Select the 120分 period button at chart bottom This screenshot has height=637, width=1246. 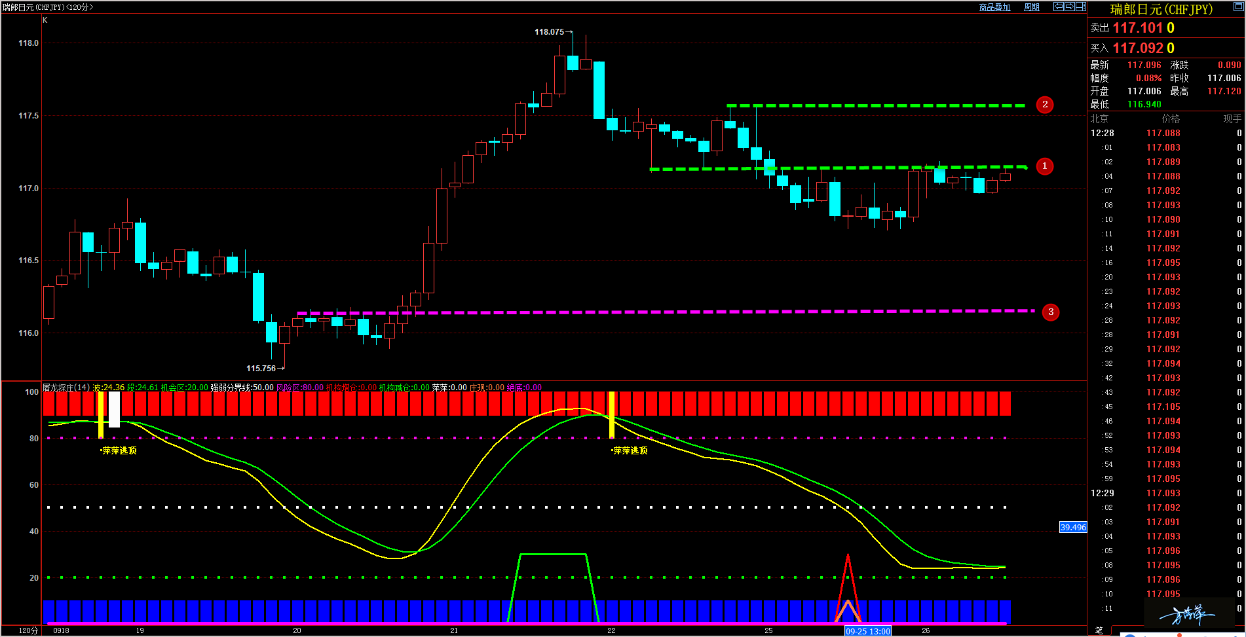coord(28,630)
